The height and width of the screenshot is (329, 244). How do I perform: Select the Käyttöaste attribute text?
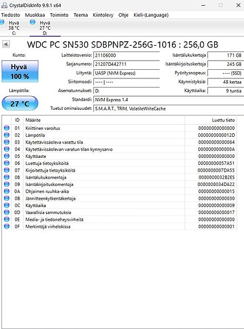36,156
